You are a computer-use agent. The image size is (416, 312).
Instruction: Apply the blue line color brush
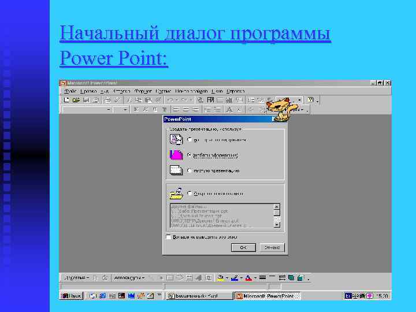coord(235,278)
